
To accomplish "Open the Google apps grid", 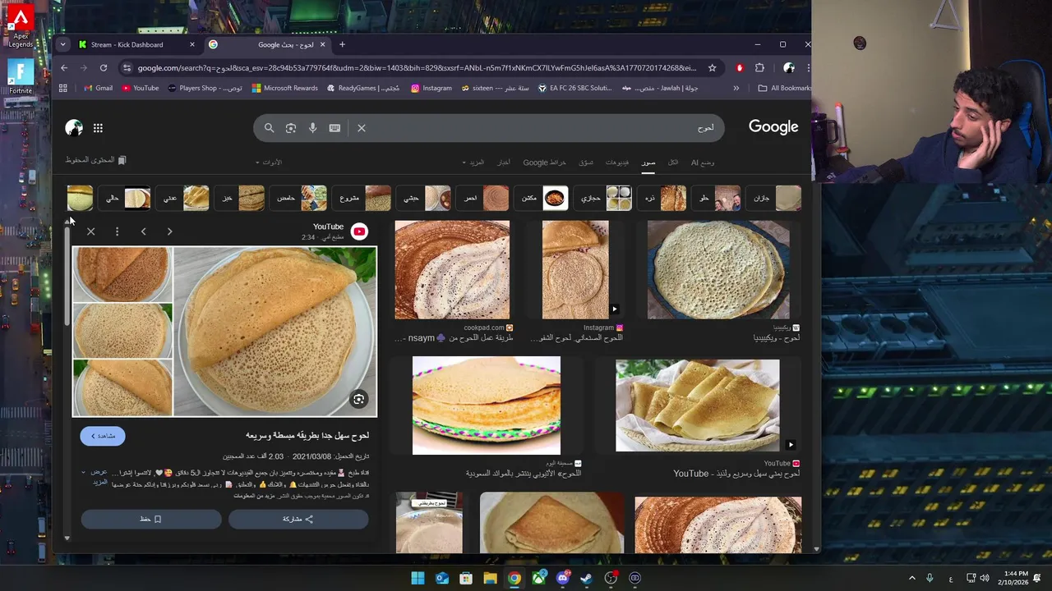I will (98, 128).
